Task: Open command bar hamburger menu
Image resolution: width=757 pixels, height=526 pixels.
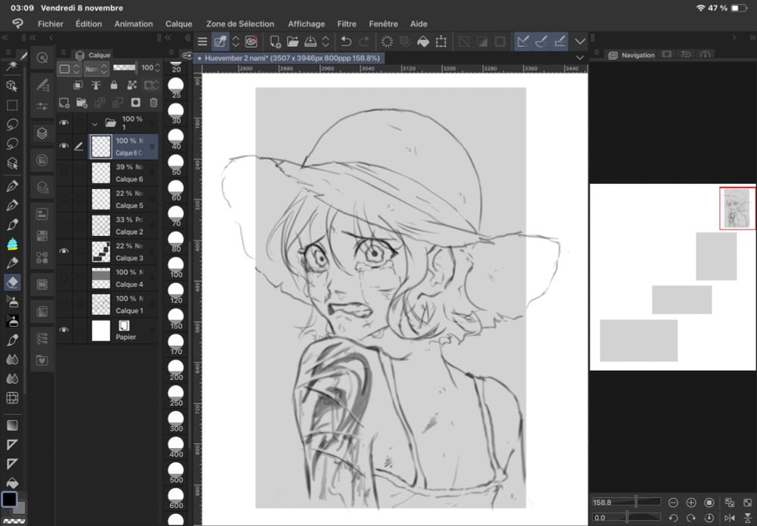Action: click(x=202, y=42)
